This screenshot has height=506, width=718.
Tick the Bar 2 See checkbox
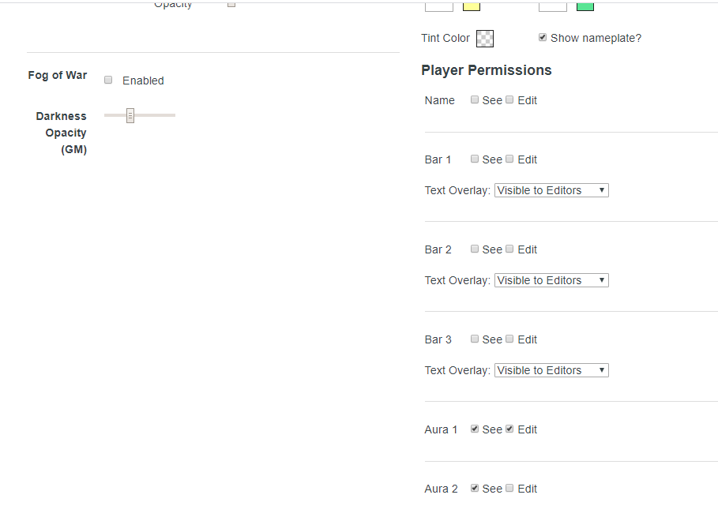tap(475, 249)
